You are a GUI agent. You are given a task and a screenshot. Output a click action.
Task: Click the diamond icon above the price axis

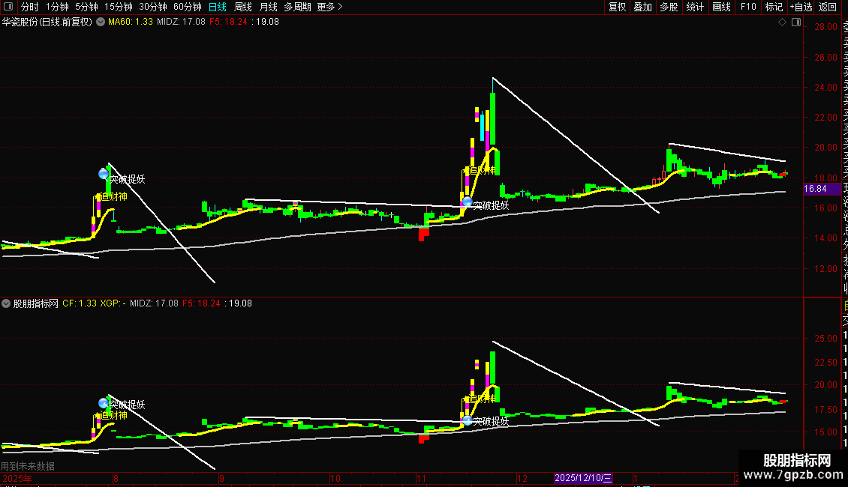pyautogui.click(x=782, y=22)
